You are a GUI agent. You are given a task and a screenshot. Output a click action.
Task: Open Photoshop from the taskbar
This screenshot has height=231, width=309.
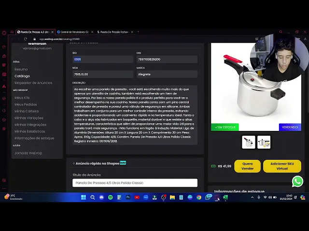pos(128,197)
